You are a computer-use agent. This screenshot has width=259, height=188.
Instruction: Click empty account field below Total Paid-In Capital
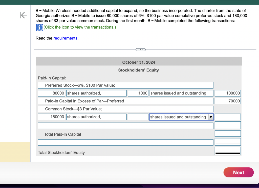[x=125, y=143]
